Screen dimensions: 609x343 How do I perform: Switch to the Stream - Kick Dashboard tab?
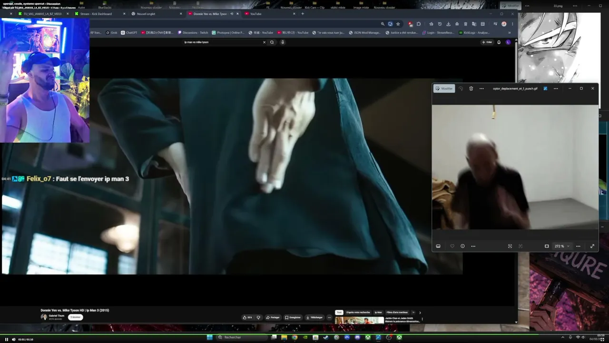point(100,14)
